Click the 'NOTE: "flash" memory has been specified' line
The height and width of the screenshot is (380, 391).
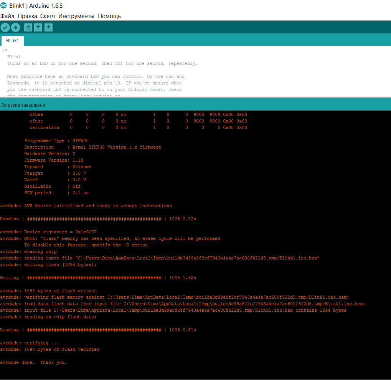pos(110,238)
